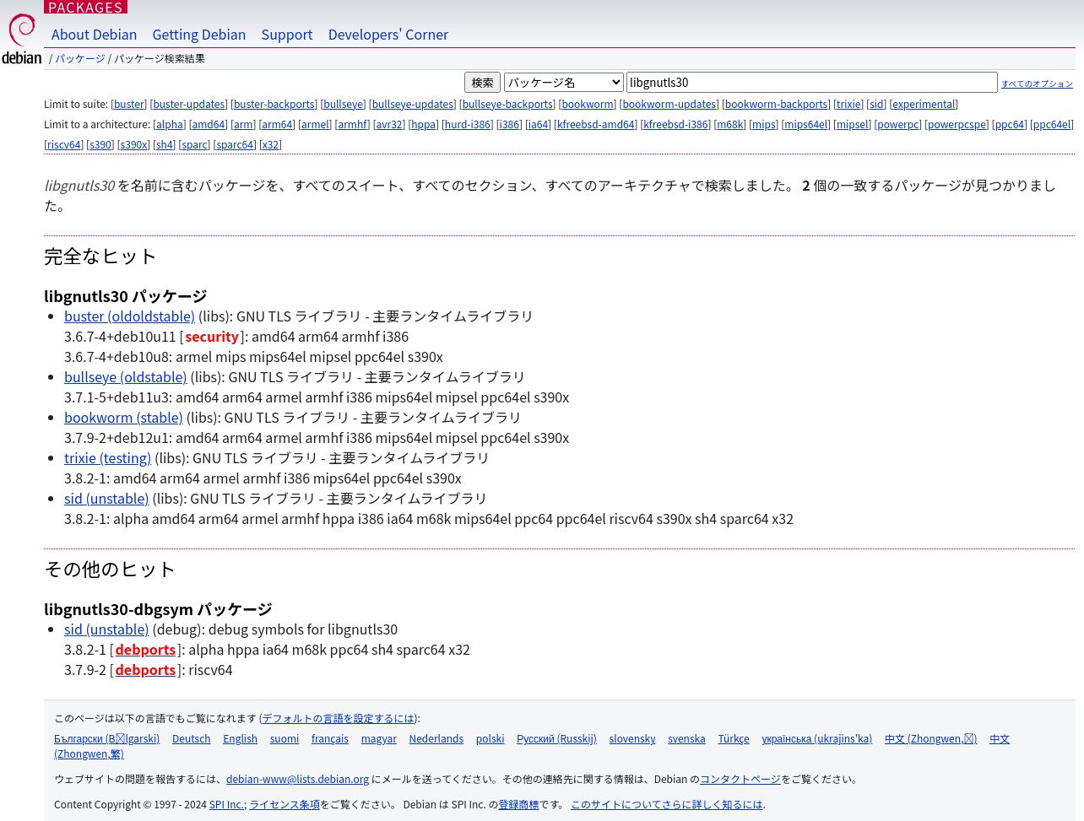Open the コンタクトページ link
Viewport: 1084px width, 821px height.
(x=740, y=780)
